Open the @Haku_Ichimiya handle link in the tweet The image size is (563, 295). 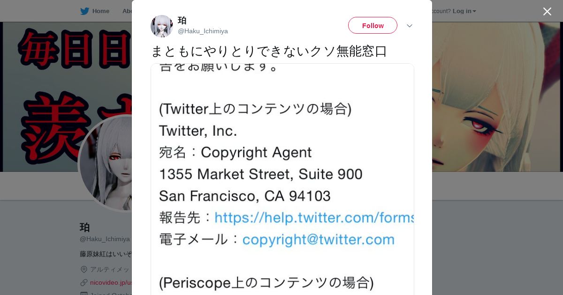coord(203,31)
